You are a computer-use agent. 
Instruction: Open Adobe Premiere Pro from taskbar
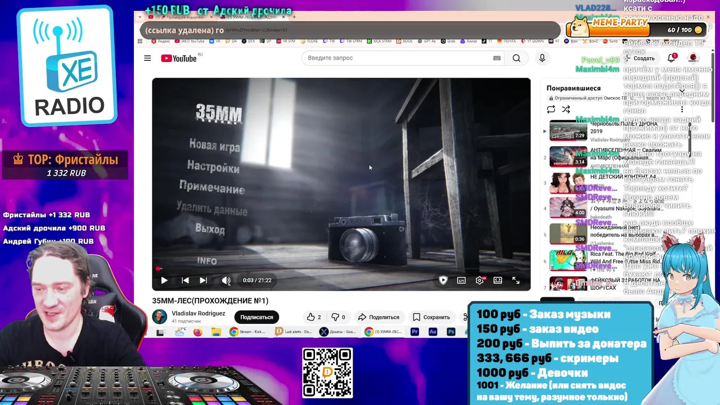[415, 332]
